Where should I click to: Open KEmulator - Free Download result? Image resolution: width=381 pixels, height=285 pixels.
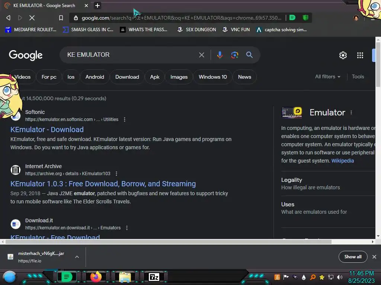(x=55, y=237)
